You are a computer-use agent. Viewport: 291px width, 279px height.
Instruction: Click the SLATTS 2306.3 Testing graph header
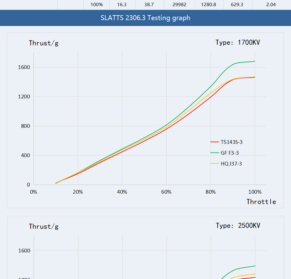[x=145, y=18]
